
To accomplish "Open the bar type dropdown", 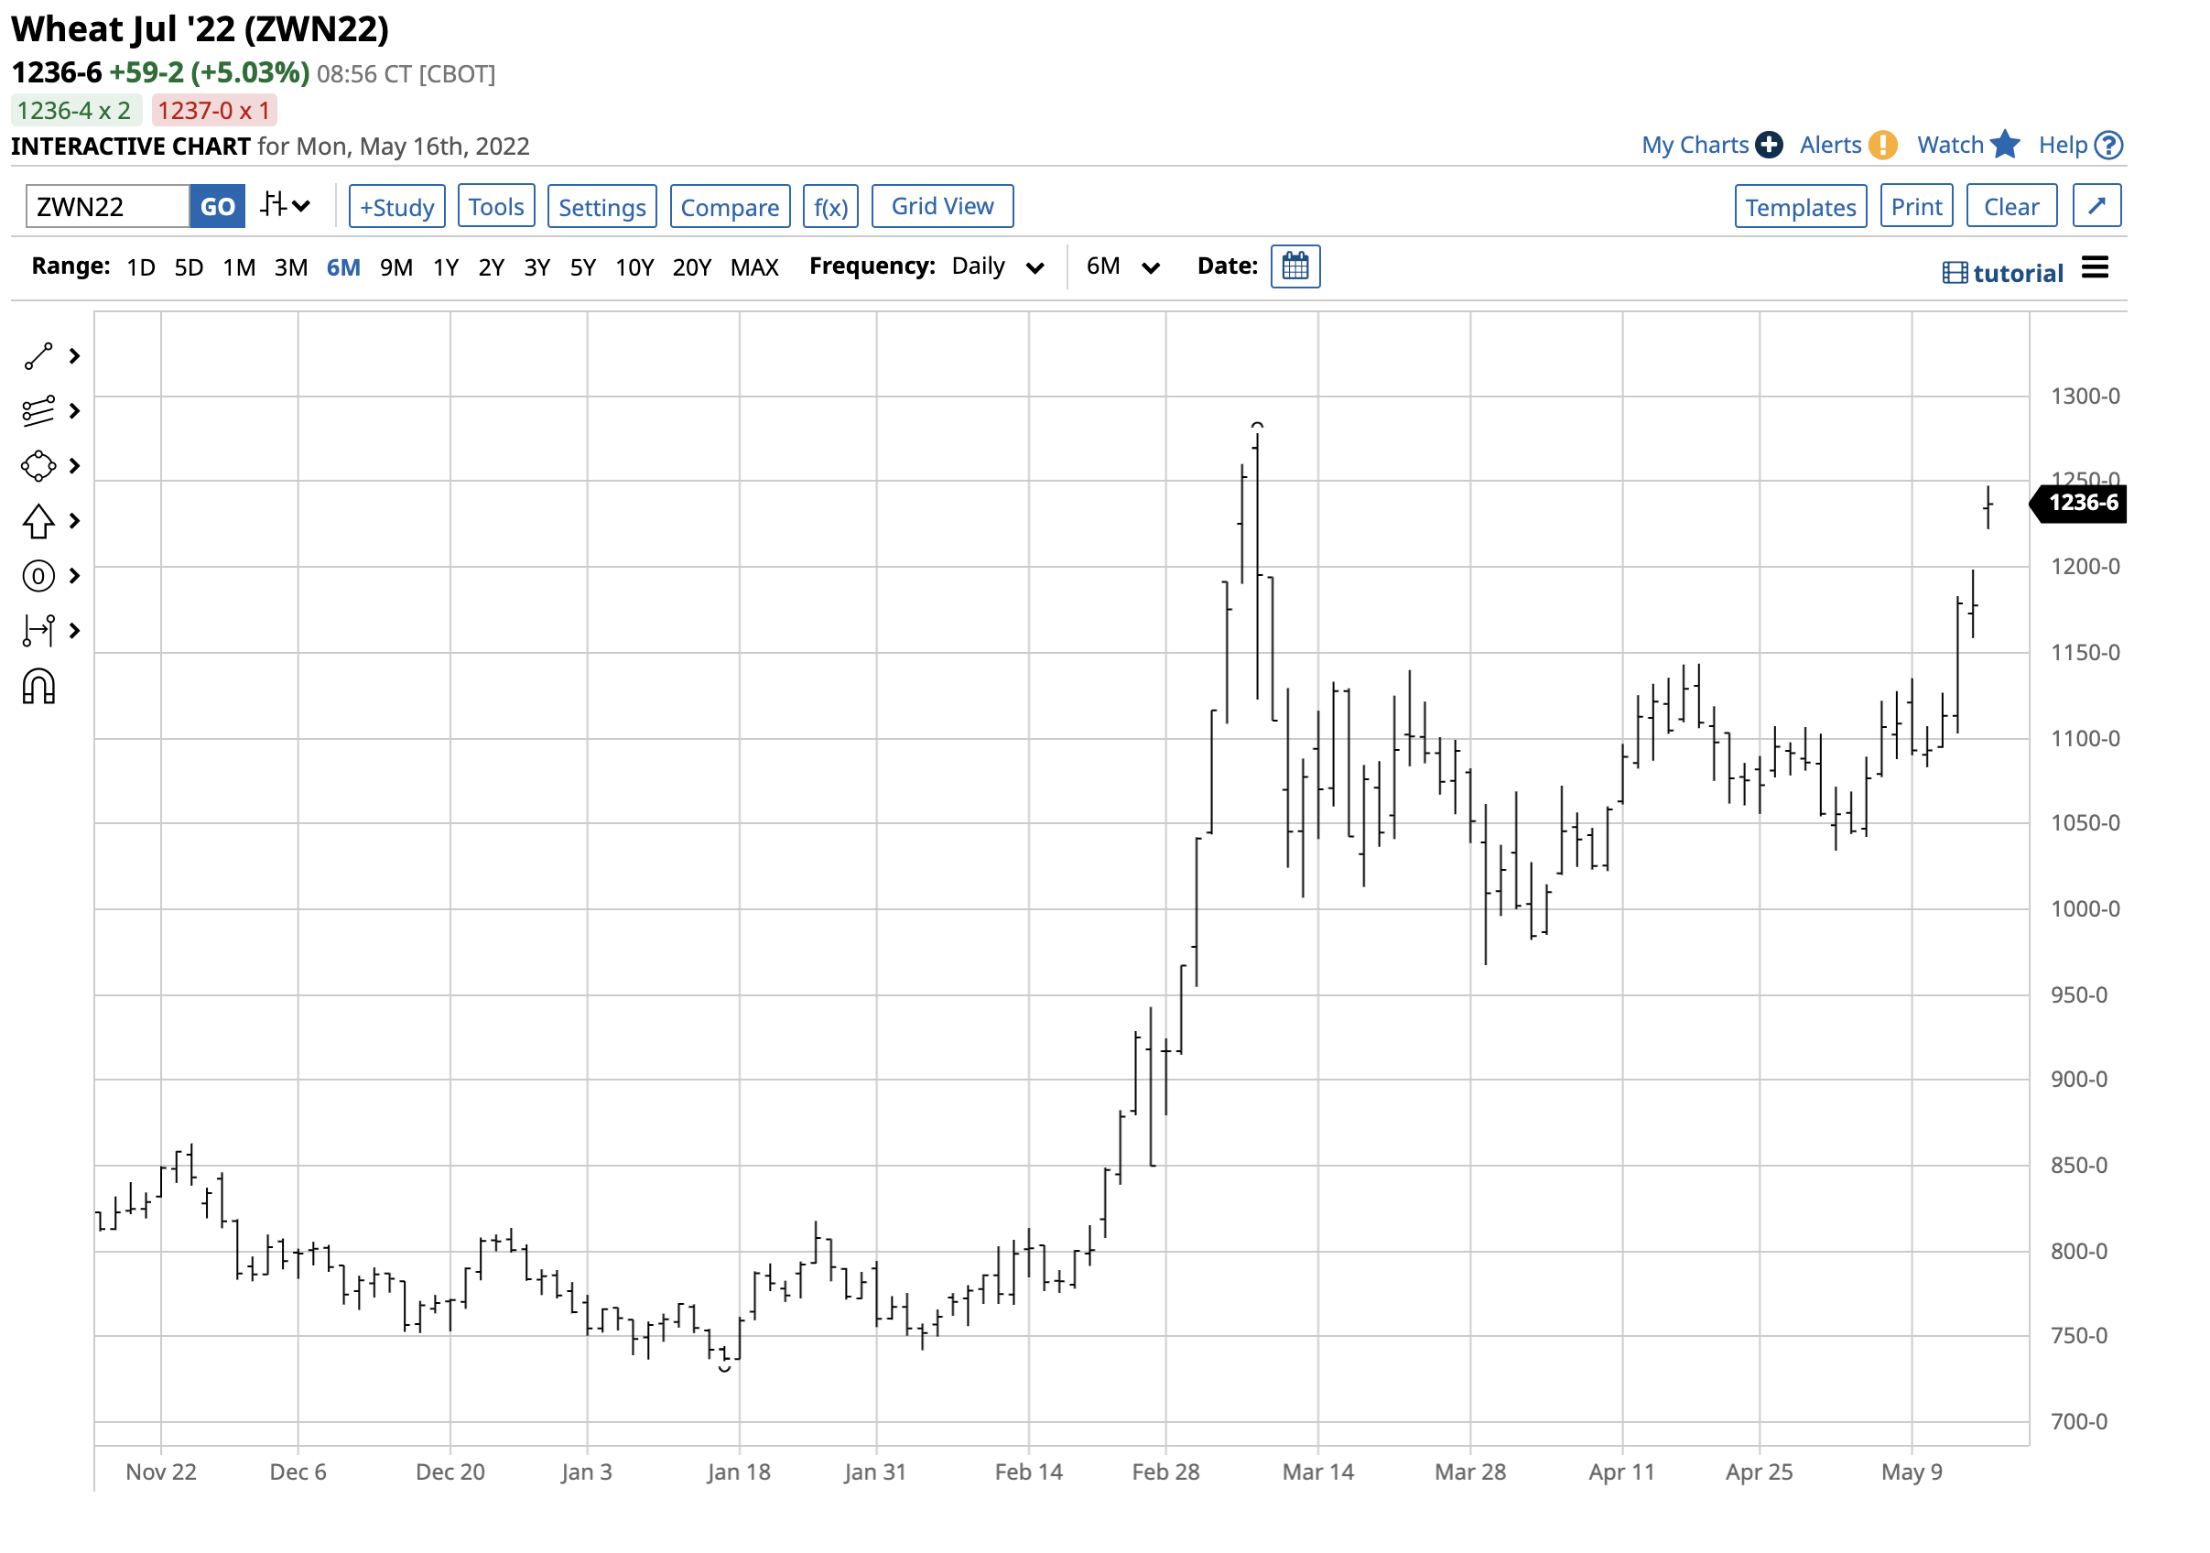I will (x=285, y=206).
